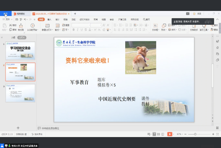Click the orange slideshow play button in status bar
The height and width of the screenshot is (148, 221).
pos(170,134)
